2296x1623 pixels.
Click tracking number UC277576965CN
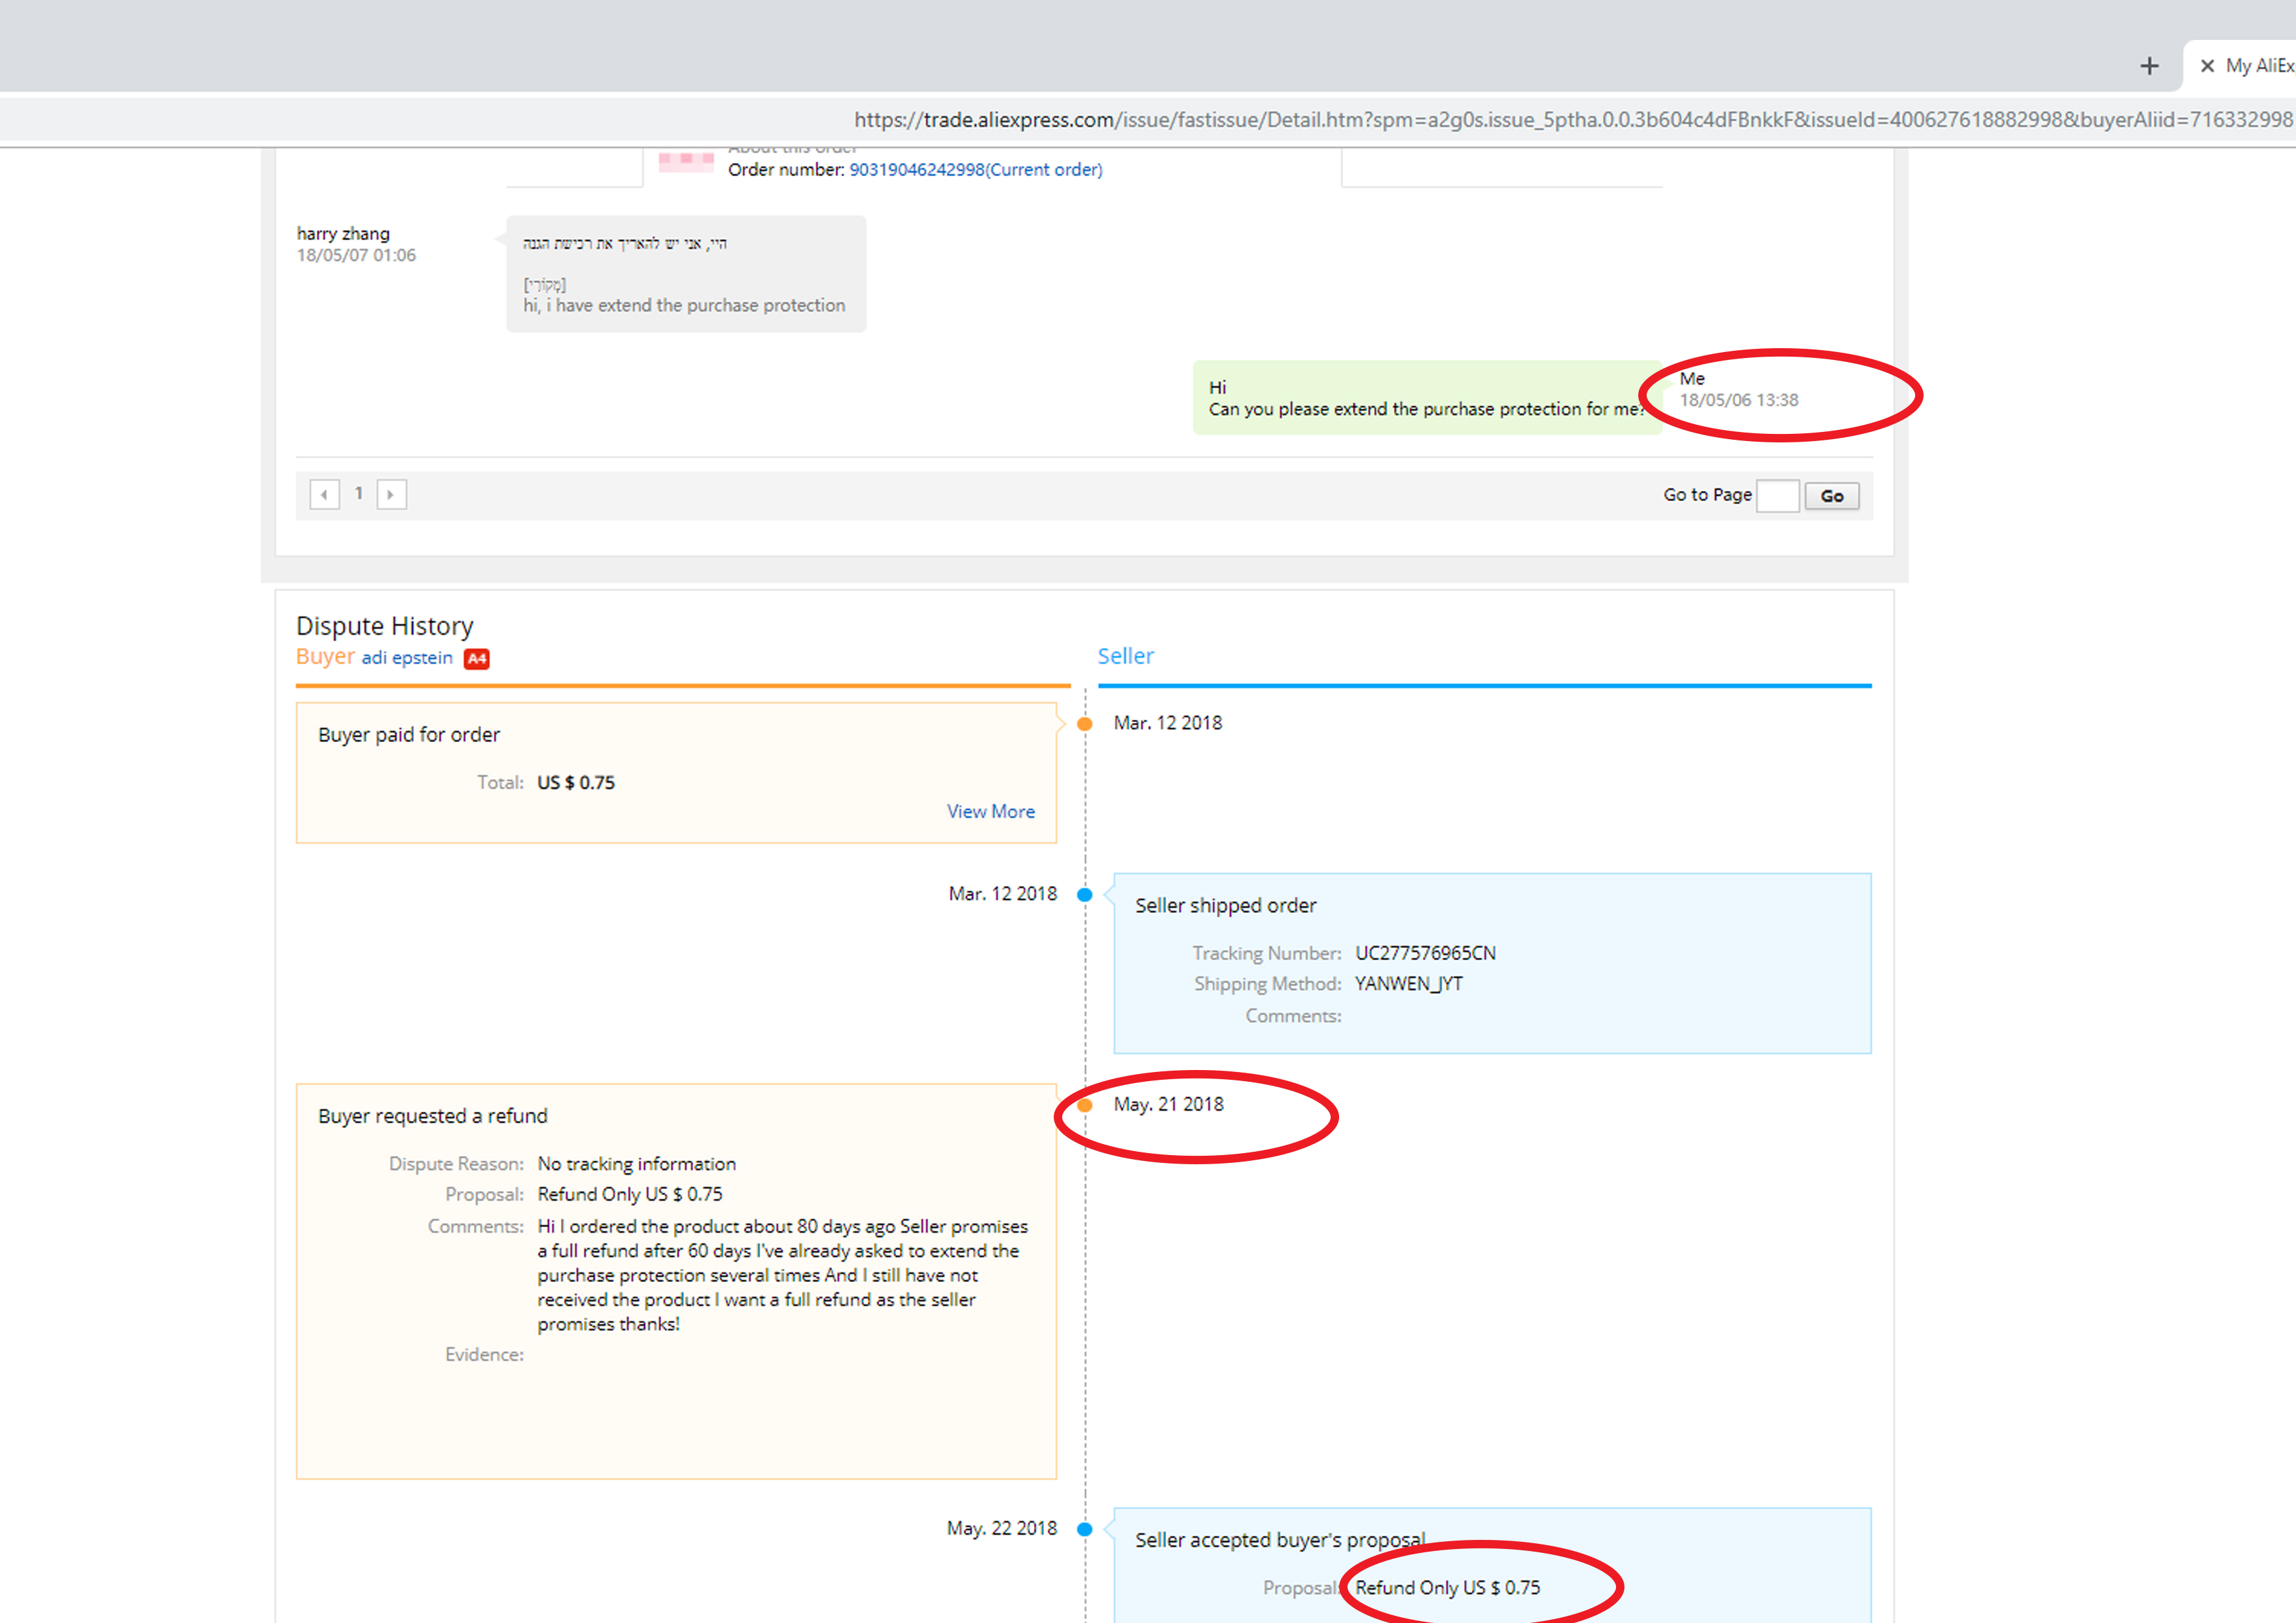pyautogui.click(x=1425, y=953)
